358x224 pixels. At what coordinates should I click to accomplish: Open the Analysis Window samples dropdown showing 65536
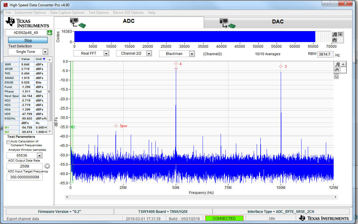pos(39,156)
